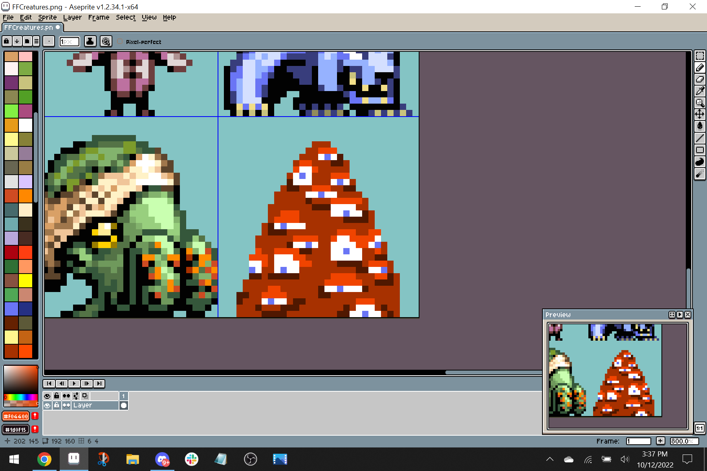Select the layer named Layer
Image resolution: width=707 pixels, height=471 pixels.
click(95, 405)
